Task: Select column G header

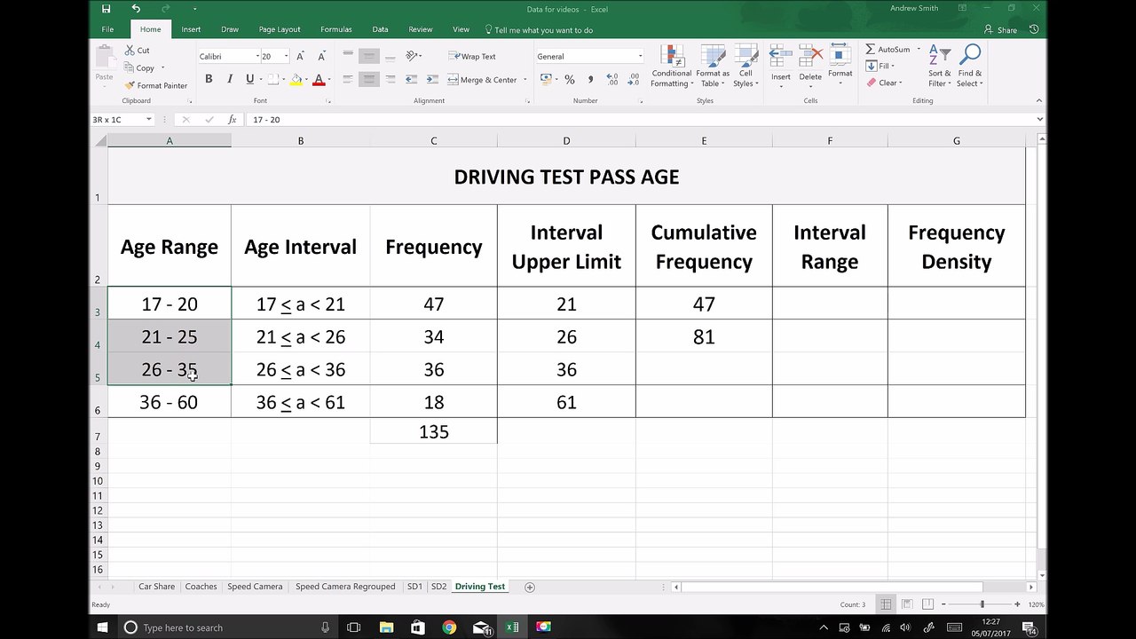Action: click(x=956, y=140)
